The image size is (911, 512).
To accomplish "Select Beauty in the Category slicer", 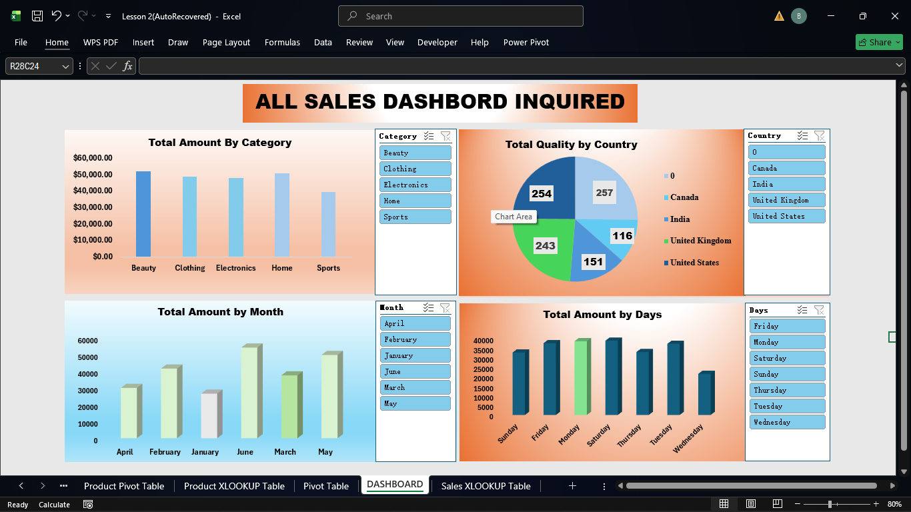I will coord(415,152).
